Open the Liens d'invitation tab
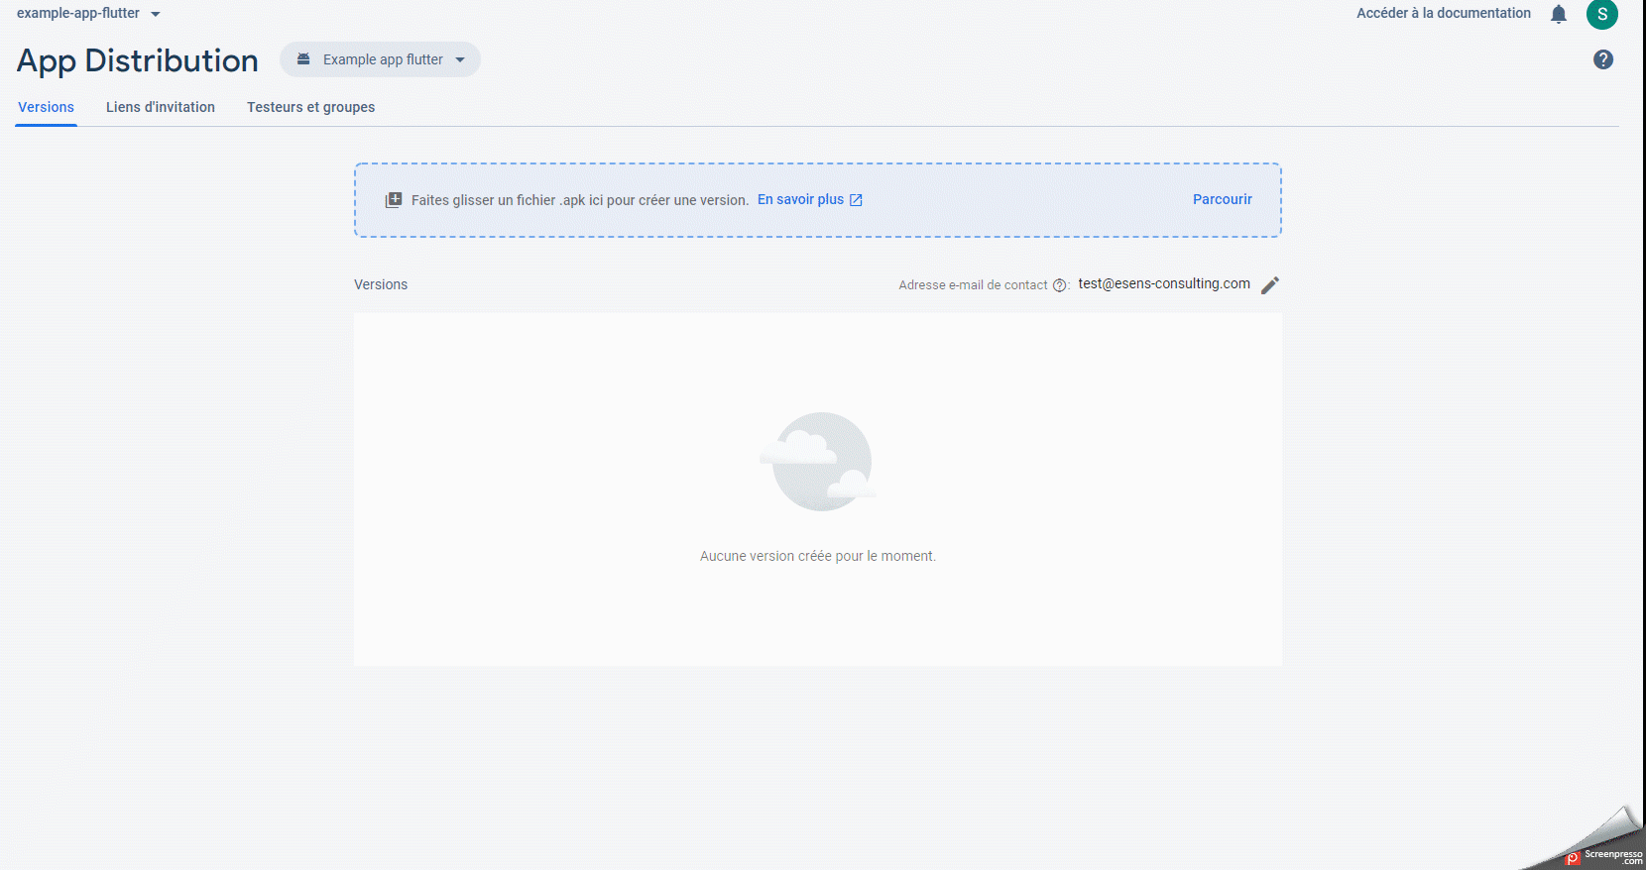1646x870 pixels. (161, 107)
